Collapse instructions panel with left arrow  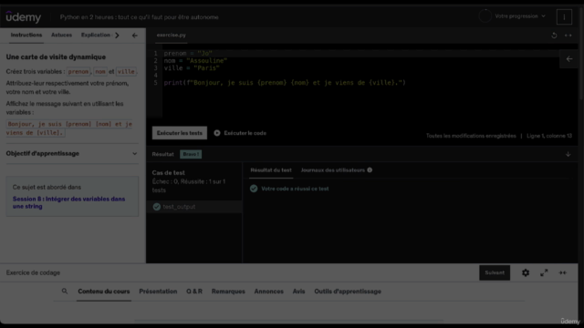coord(135,36)
